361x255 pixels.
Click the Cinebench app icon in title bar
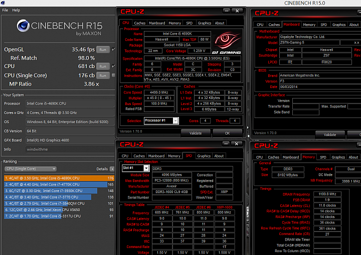click(x=3, y=3)
